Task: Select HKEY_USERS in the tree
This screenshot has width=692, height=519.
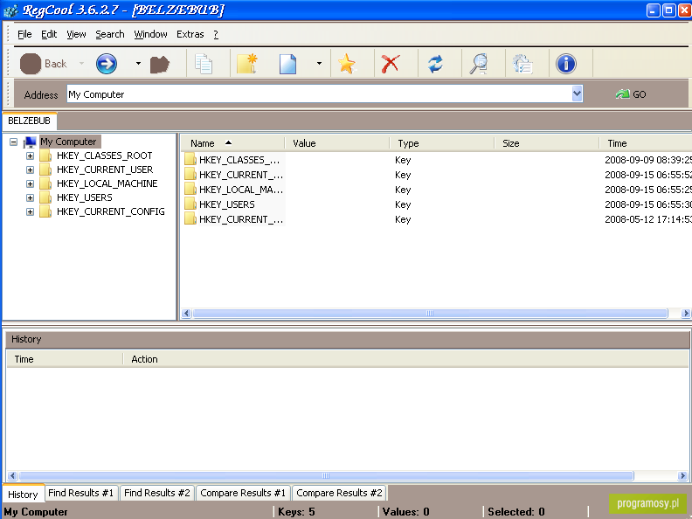Action: (x=85, y=197)
